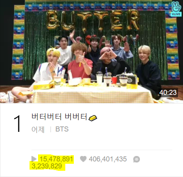Open the video title 버터버터 버버터
The width and height of the screenshot is (183, 177).
point(59,116)
